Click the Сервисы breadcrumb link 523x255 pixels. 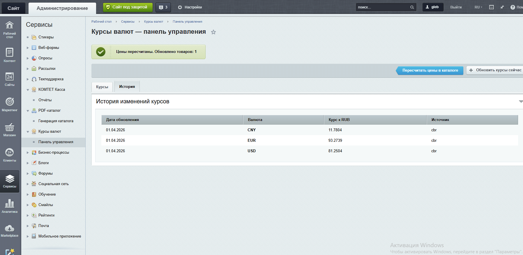(x=128, y=22)
